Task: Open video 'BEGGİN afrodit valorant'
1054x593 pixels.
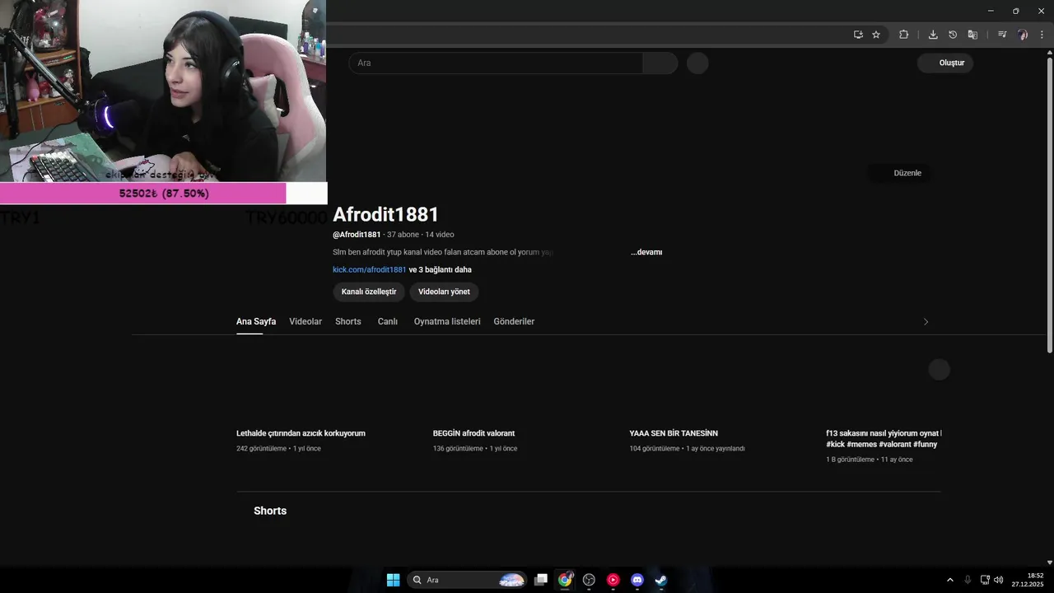Action: pos(473,433)
